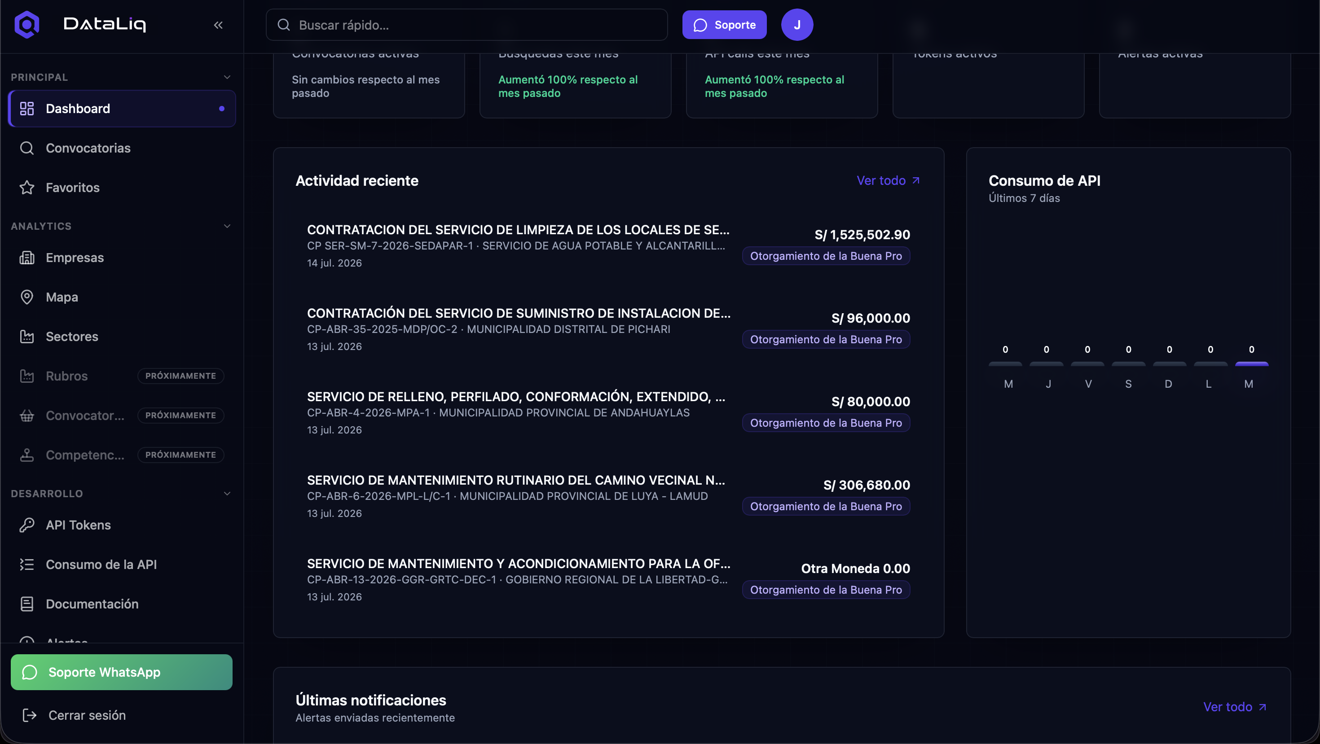
Task: Focus the Buscar rápido search field
Action: [466, 25]
